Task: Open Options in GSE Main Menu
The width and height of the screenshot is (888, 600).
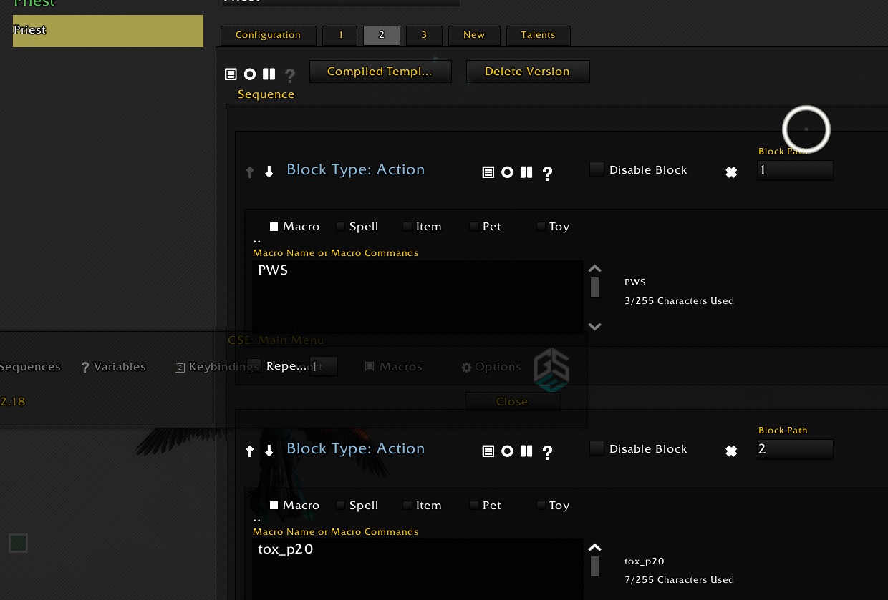Action: point(491,367)
